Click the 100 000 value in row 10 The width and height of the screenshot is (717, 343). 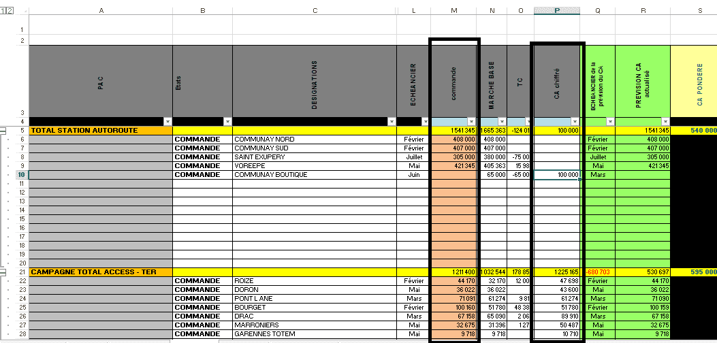pos(557,175)
